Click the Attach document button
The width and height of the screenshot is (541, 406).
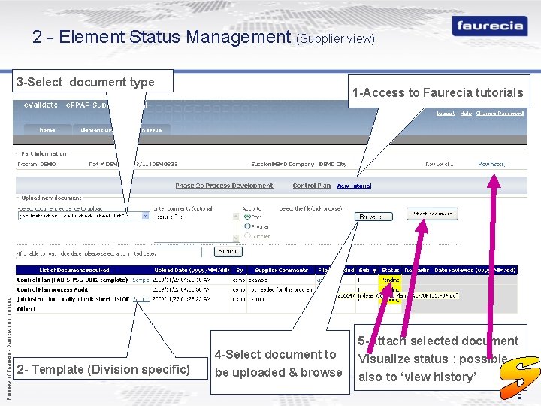pyautogui.click(x=432, y=214)
